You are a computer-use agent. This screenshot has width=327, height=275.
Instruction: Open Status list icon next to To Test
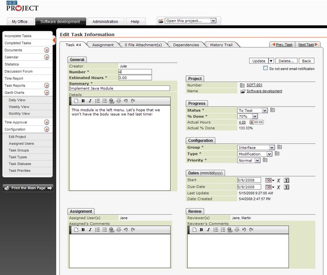(x=273, y=110)
